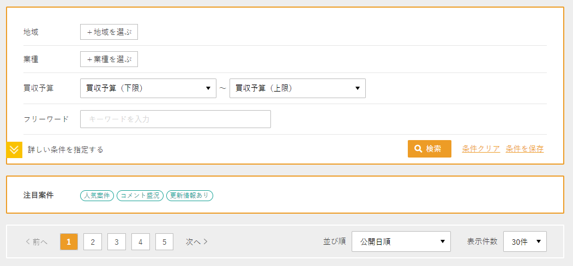Viewport: 573px width, 266px height.
Task: Go to next page 次へ
Action: coord(197,242)
